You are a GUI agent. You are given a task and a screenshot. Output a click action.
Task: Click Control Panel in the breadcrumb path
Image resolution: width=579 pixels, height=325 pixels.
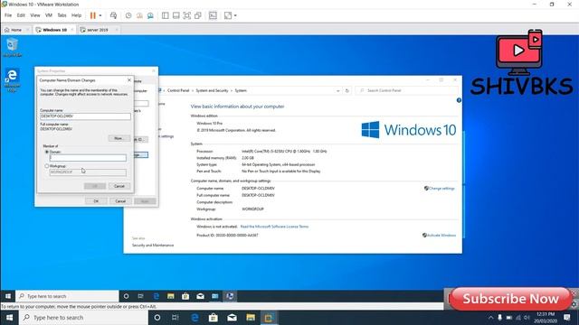point(178,90)
